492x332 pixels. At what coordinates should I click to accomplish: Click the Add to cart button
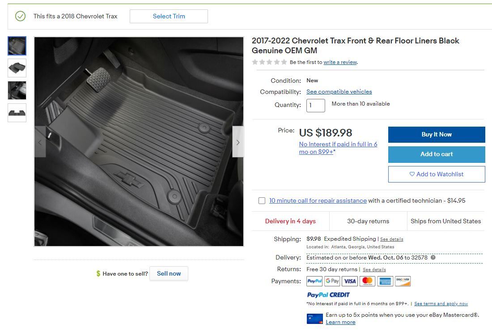point(437,154)
